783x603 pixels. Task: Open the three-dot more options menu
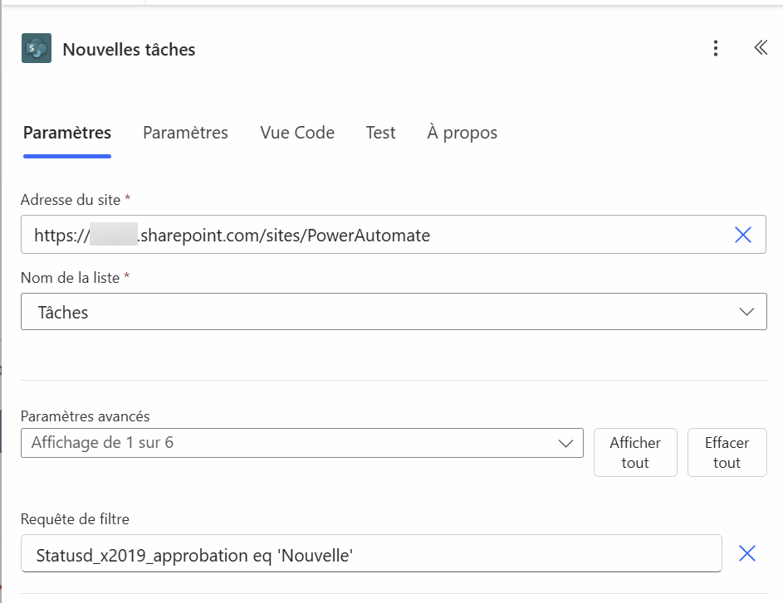click(x=716, y=48)
